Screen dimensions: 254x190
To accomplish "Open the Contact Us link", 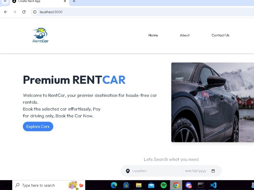I will 220,35.
